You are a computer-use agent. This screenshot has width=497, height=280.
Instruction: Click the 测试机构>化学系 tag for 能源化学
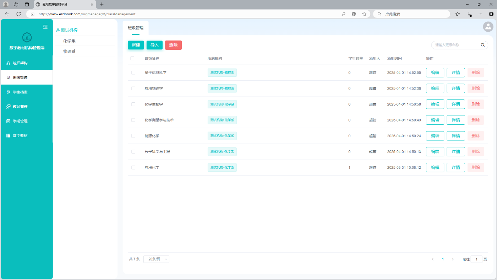pos(222,136)
